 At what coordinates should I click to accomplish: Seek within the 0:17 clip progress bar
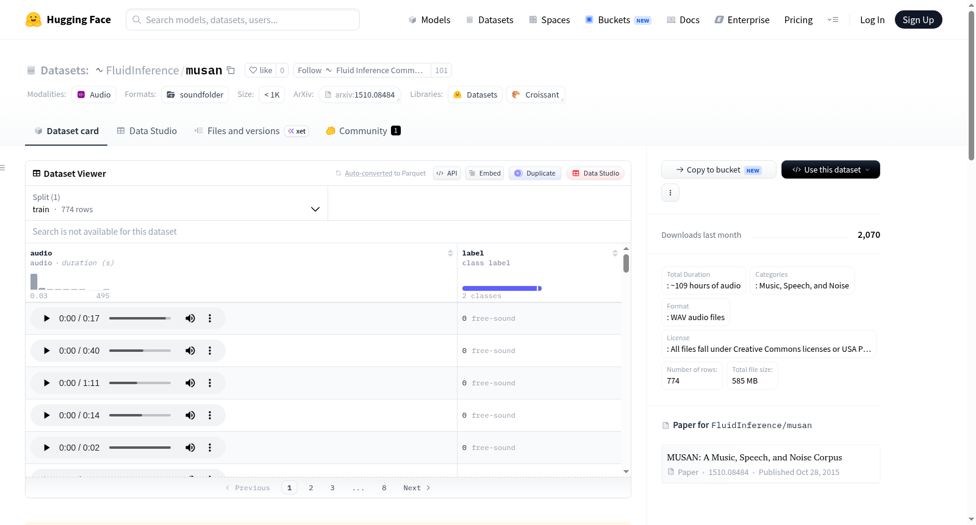coord(140,318)
